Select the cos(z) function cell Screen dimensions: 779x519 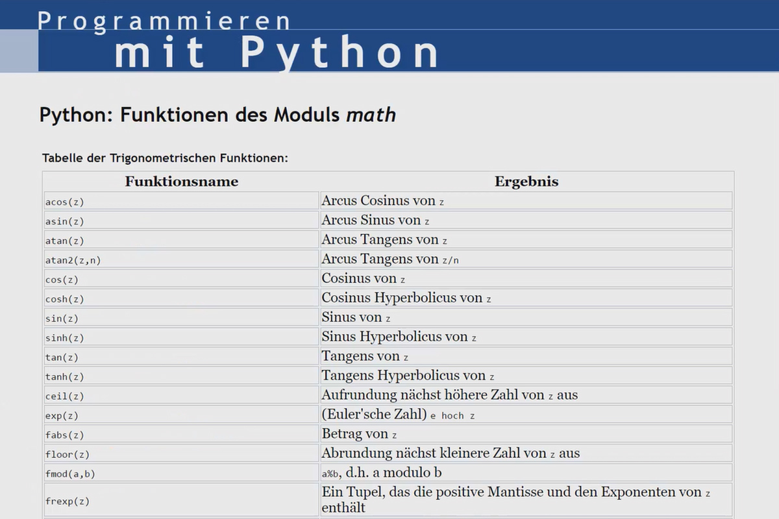[182, 279]
